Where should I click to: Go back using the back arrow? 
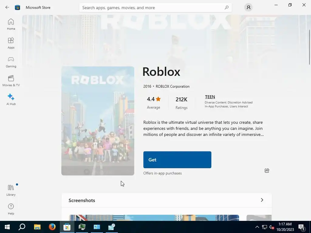pyautogui.click(x=7, y=8)
